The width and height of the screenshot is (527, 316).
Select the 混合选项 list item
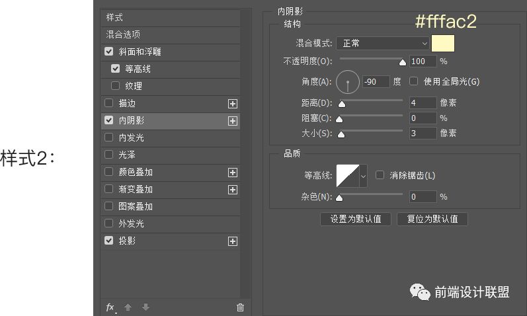pyautogui.click(x=171, y=34)
